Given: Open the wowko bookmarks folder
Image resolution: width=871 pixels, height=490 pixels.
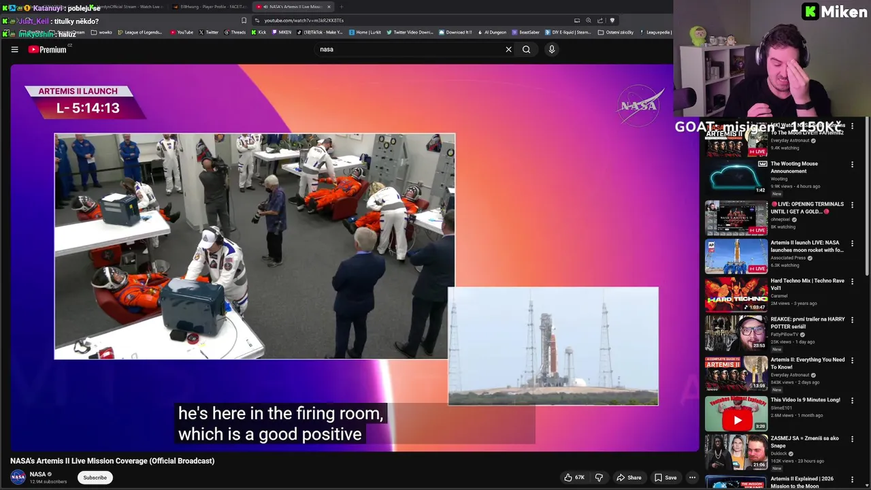Looking at the screenshot, I should [102, 32].
